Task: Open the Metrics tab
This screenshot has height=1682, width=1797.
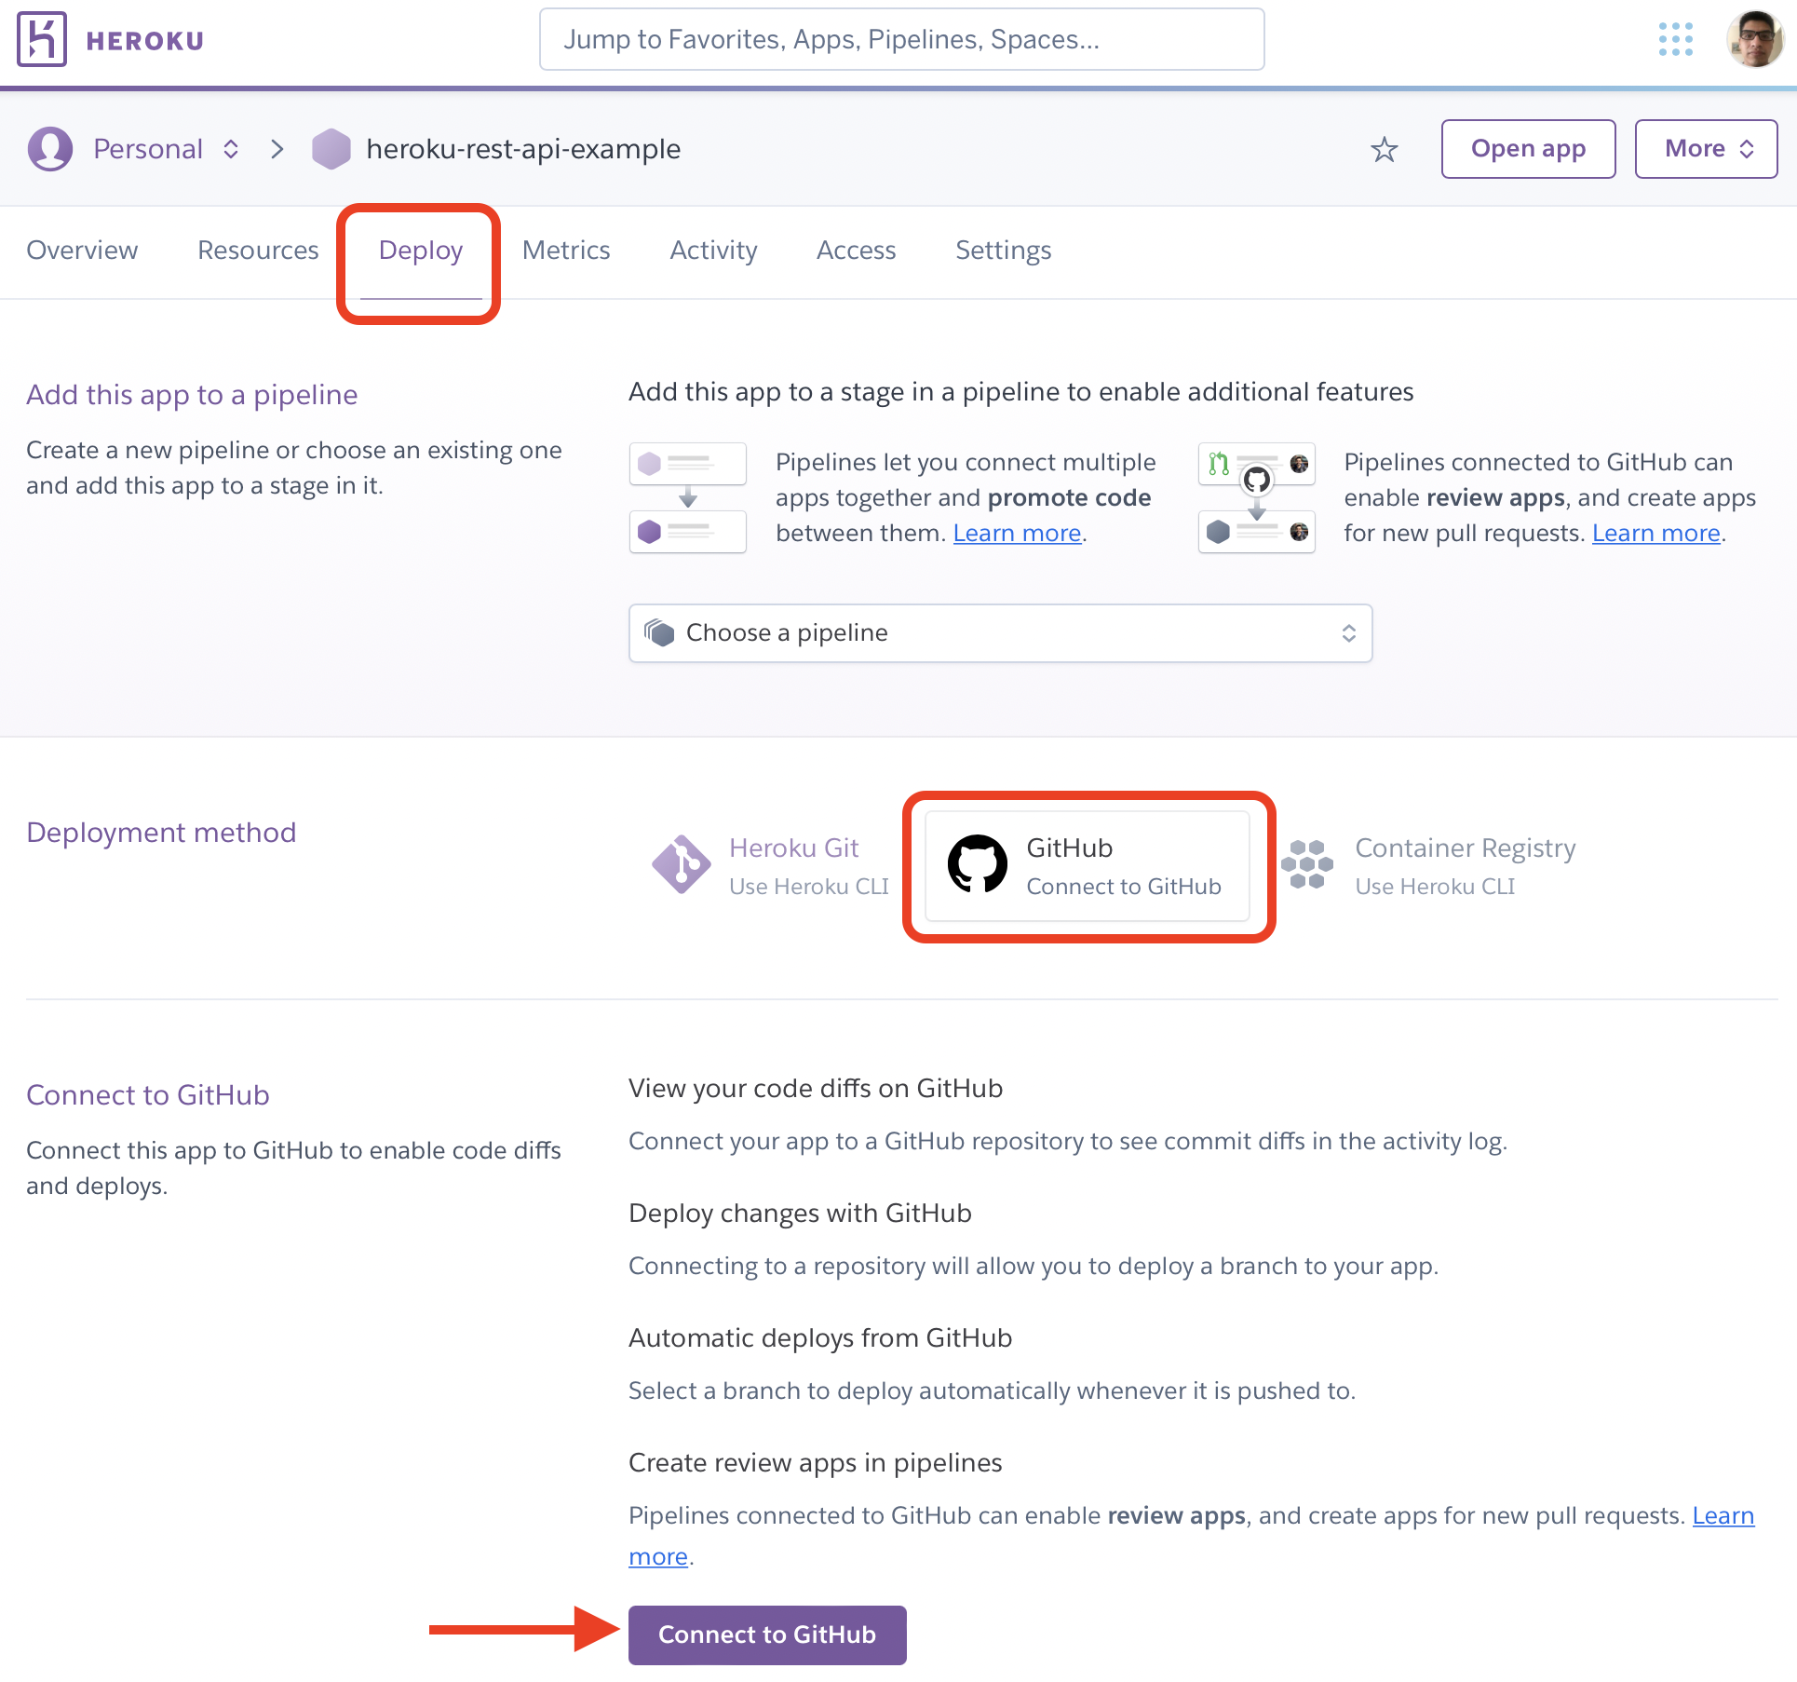Action: (566, 251)
